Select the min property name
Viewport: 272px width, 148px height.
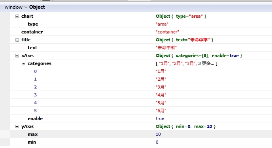(x=32, y=142)
